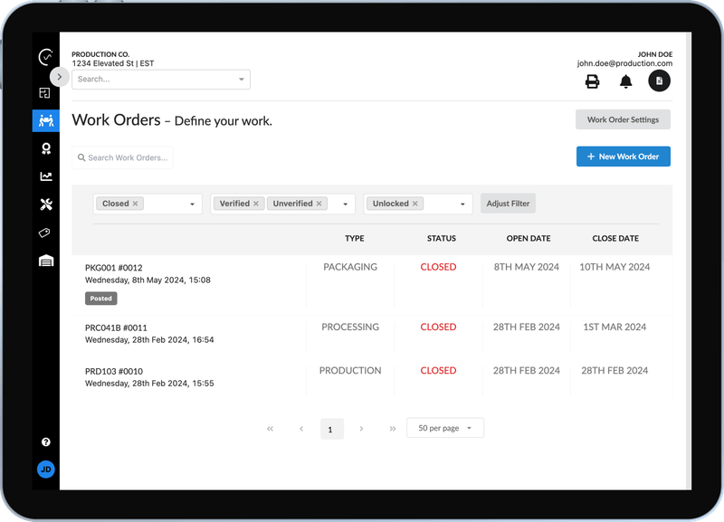Click the Adjust Filter button
Image resolution: width=724 pixels, height=522 pixels.
coord(508,204)
